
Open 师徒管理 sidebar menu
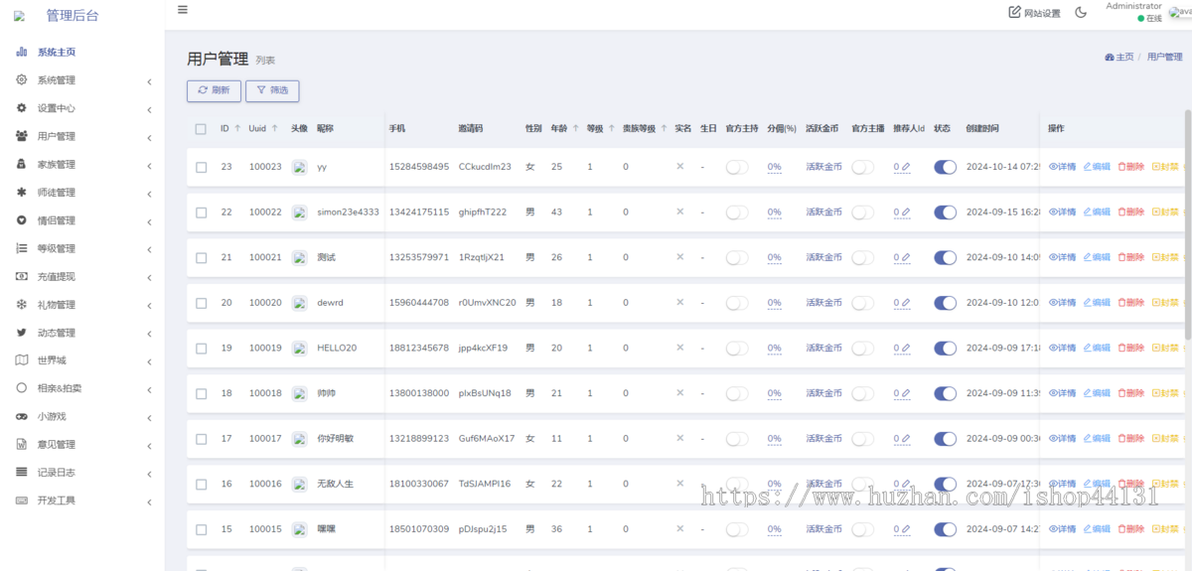point(57,192)
